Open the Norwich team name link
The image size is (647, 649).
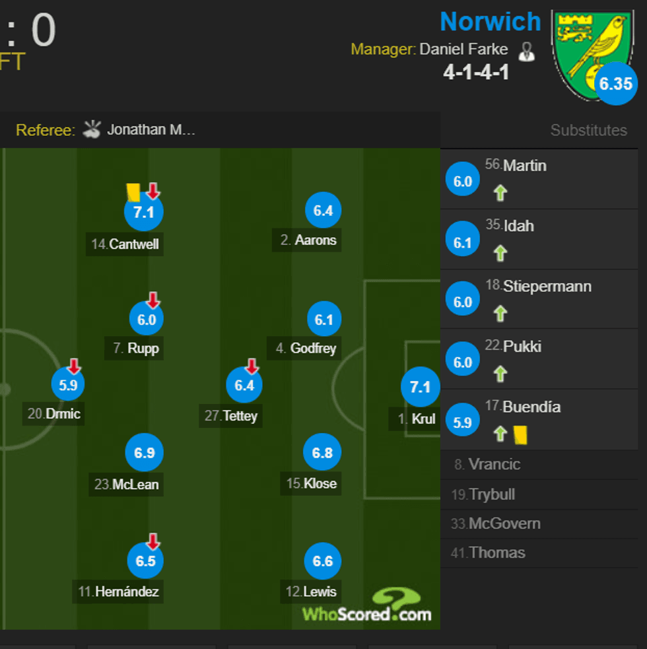click(490, 22)
